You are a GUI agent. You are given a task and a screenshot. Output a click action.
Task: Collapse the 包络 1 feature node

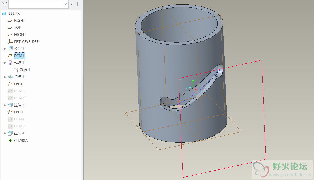click(5, 63)
